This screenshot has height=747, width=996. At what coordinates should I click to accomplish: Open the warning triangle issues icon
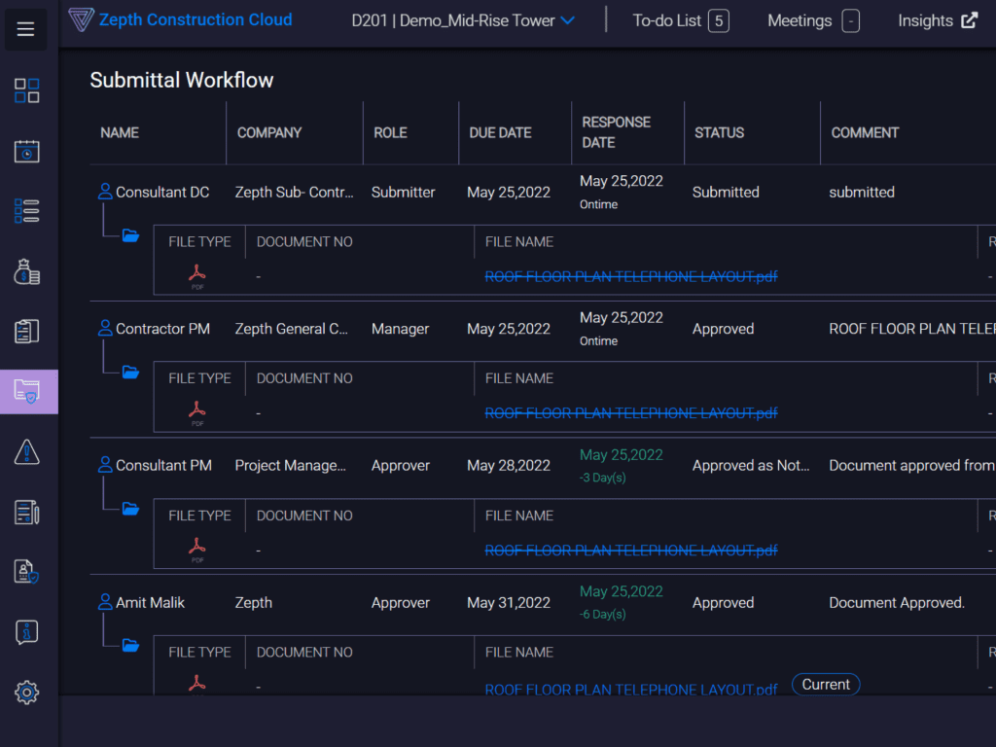(27, 451)
